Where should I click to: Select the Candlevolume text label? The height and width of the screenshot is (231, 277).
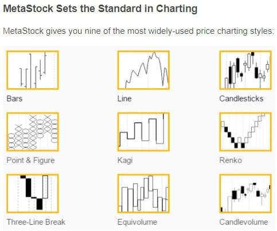pos(244,222)
